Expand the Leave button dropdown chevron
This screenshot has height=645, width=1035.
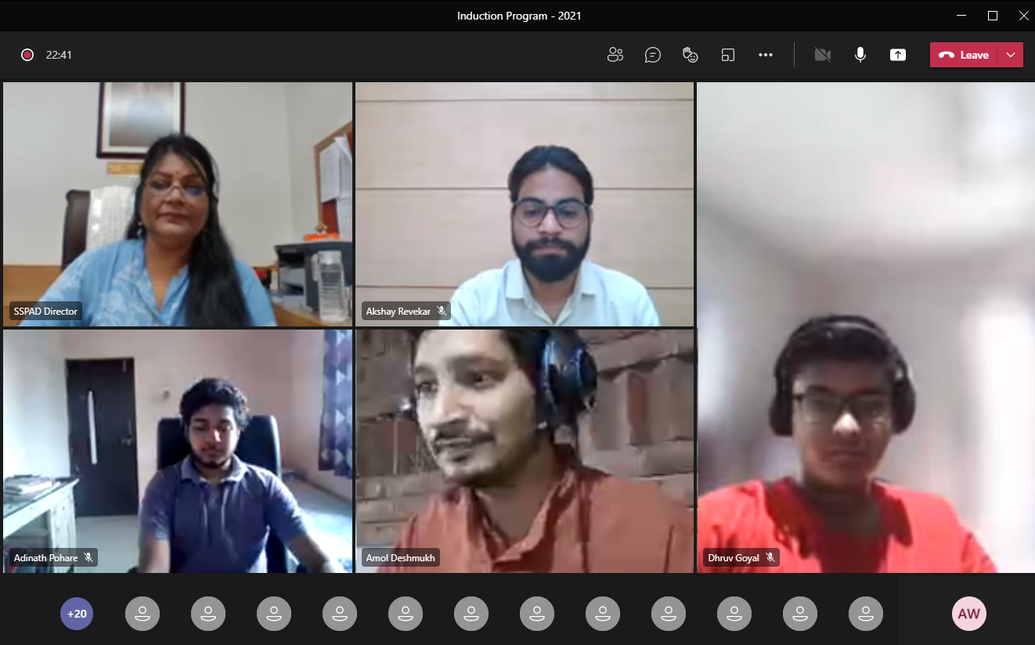[x=1011, y=55]
